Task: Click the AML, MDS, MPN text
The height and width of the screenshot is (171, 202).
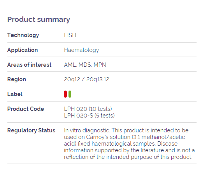Action: coord(85,65)
